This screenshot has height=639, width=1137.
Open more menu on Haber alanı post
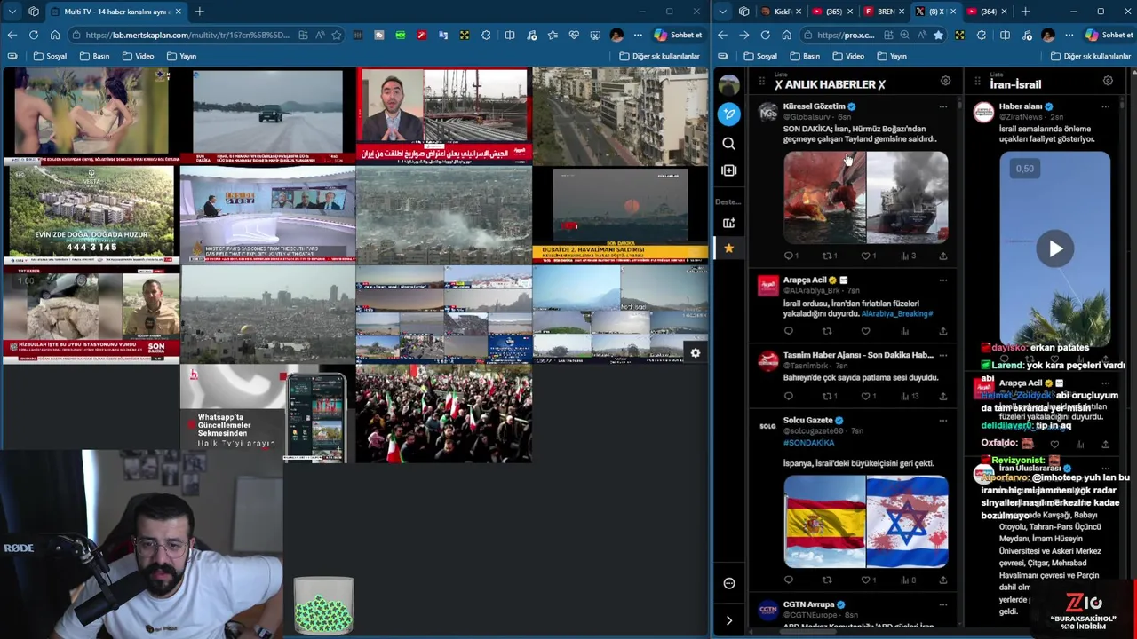click(1105, 106)
